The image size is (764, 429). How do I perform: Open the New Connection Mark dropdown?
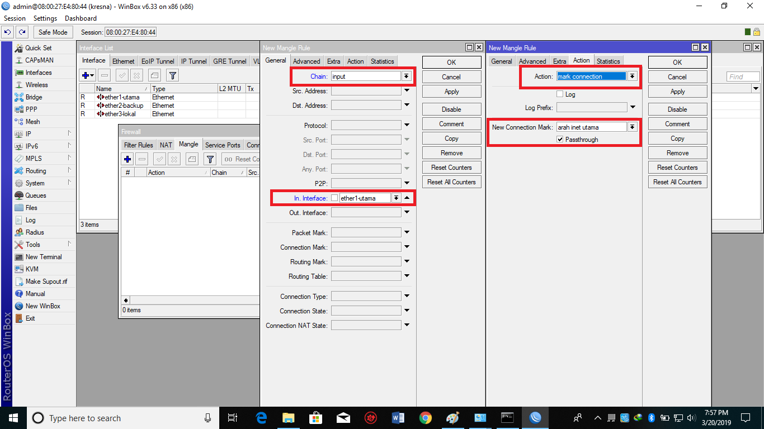pyautogui.click(x=633, y=127)
